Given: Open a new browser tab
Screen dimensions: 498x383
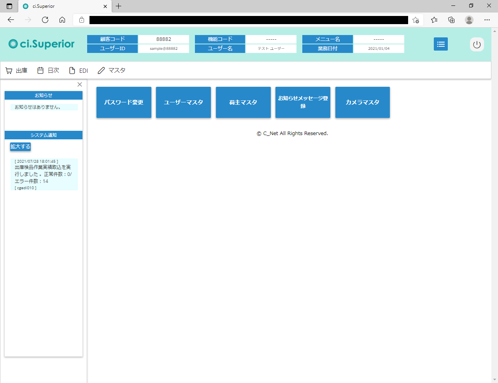Looking at the screenshot, I should coord(119,6).
